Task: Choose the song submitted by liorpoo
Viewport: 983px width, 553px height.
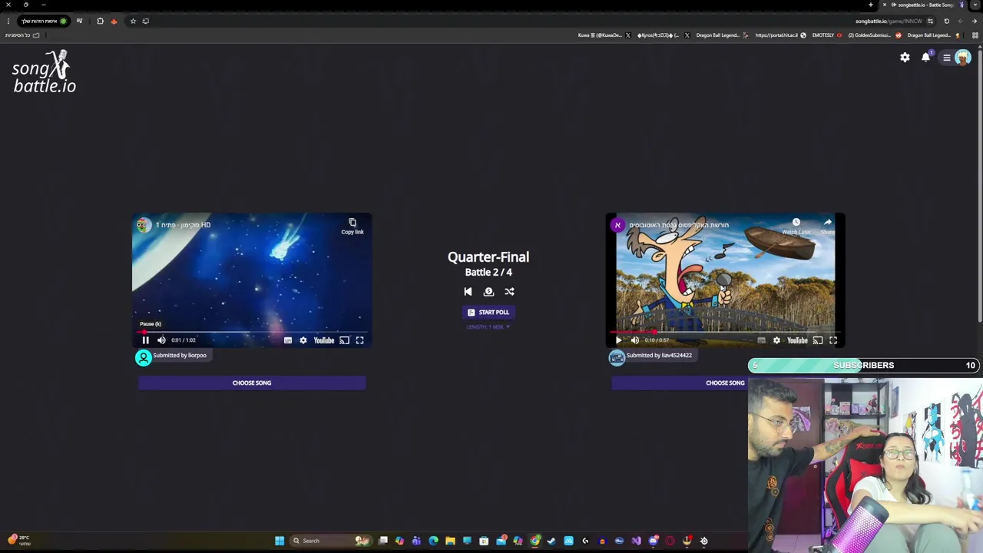Action: 252,382
